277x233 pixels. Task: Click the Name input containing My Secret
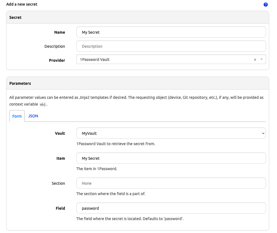[171, 32]
